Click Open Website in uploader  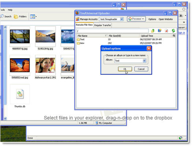pos(166,19)
